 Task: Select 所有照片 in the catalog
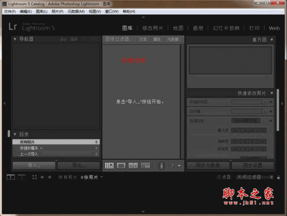[56, 142]
